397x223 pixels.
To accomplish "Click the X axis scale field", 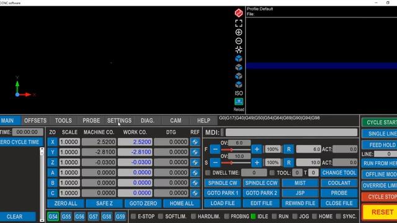I will point(69,142).
